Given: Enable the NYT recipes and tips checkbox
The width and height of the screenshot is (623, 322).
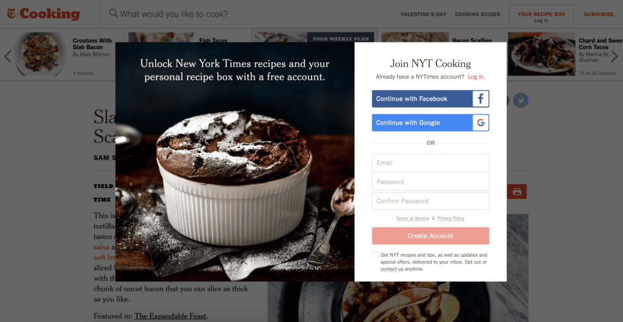Looking at the screenshot, I should [375, 255].
